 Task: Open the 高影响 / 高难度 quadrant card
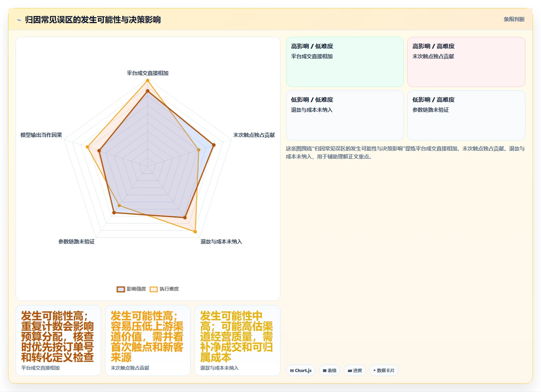click(466, 62)
